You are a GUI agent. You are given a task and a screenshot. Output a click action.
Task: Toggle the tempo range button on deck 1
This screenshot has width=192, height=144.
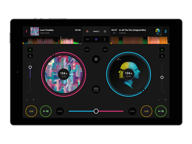[30, 50]
